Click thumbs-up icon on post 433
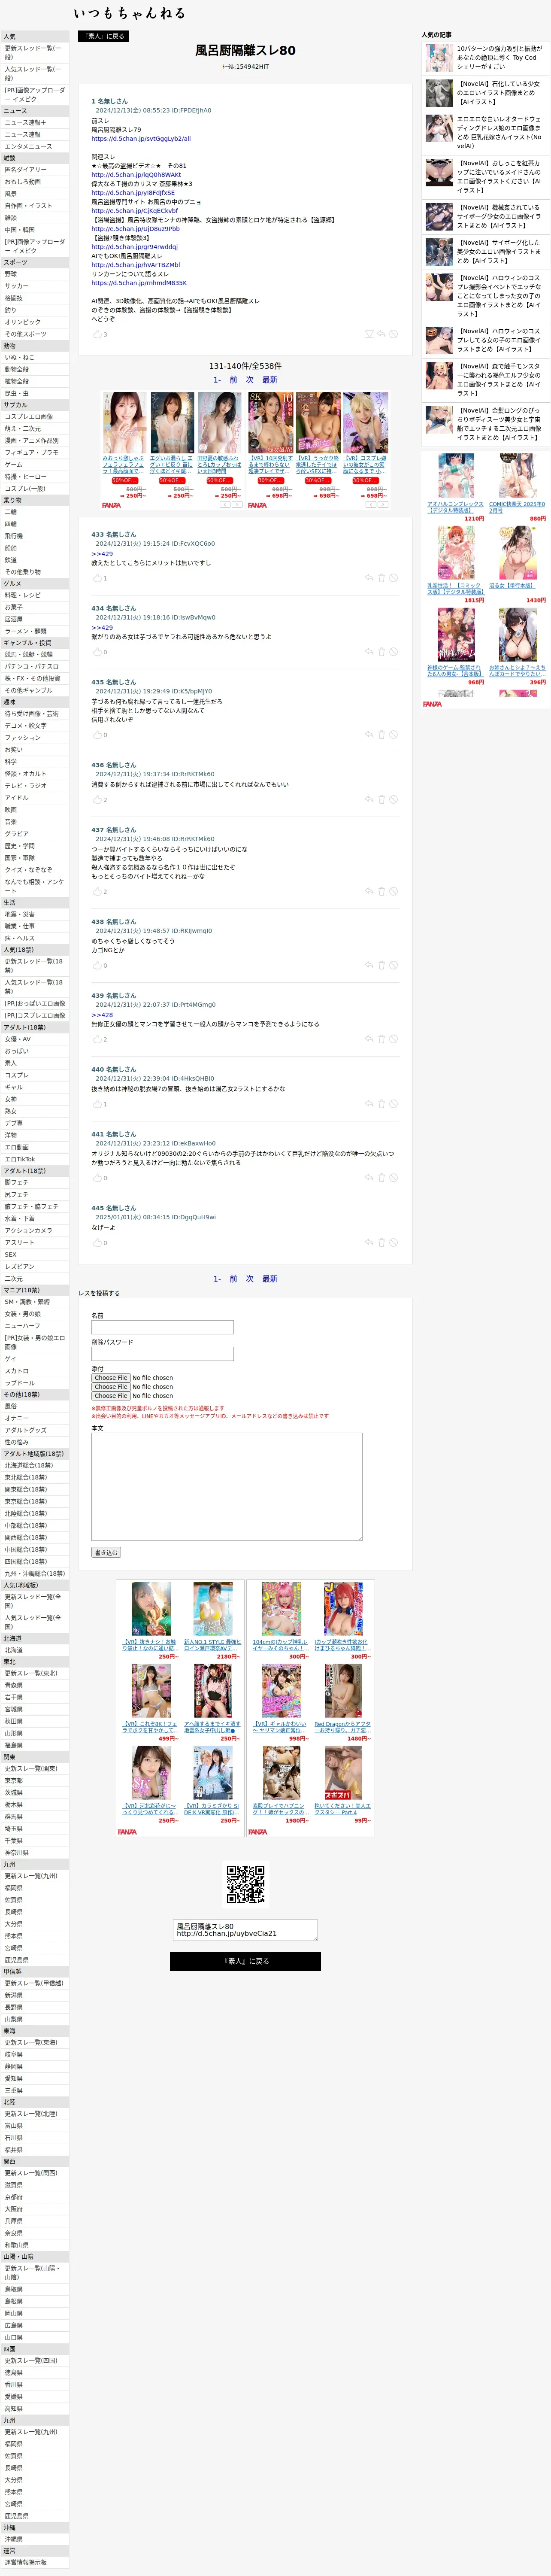The width and height of the screenshot is (551, 2576). 97,578
